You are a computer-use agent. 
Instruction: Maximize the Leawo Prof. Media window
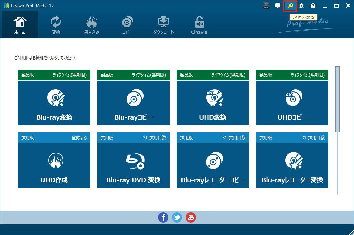click(x=337, y=6)
